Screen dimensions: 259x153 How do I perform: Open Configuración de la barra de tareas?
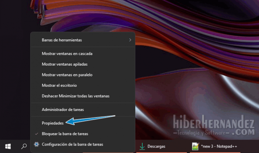(x=73, y=144)
